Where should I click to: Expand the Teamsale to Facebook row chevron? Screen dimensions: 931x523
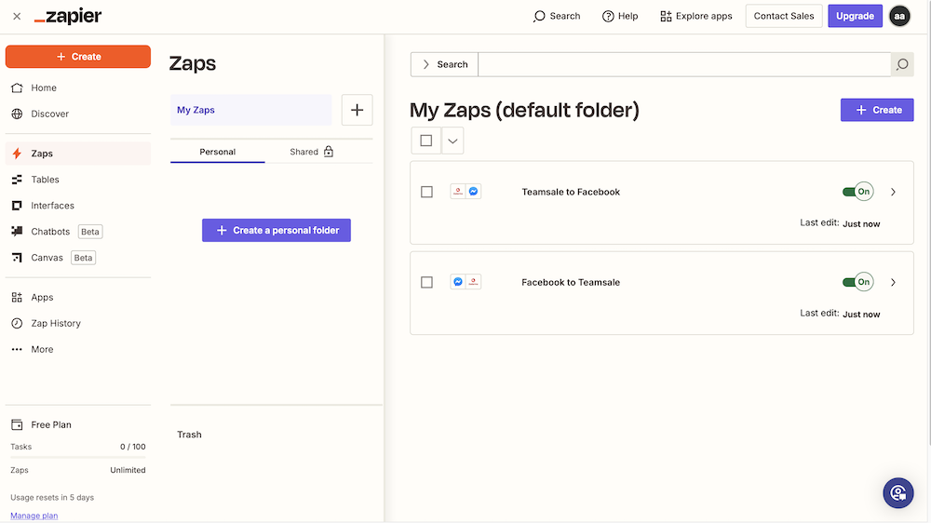[893, 192]
